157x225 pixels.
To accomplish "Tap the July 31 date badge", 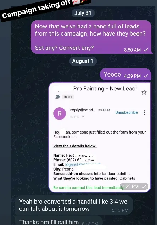I will click(x=83, y=13).
